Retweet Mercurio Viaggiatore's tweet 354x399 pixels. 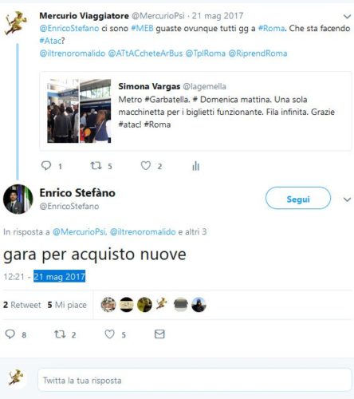point(96,166)
